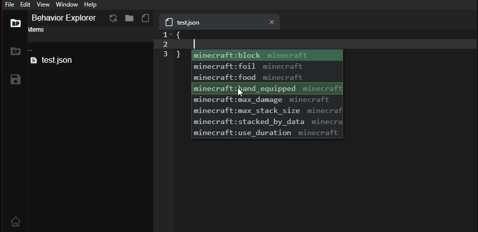The image size is (478, 232).
Task: Click the document icon beside test.json in explorer
Action: pyautogui.click(x=34, y=60)
